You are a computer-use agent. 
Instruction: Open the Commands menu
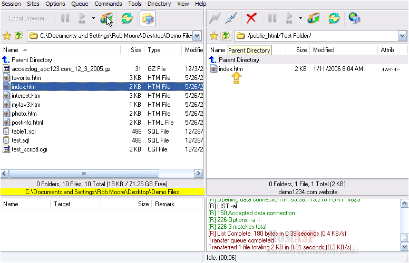click(108, 4)
